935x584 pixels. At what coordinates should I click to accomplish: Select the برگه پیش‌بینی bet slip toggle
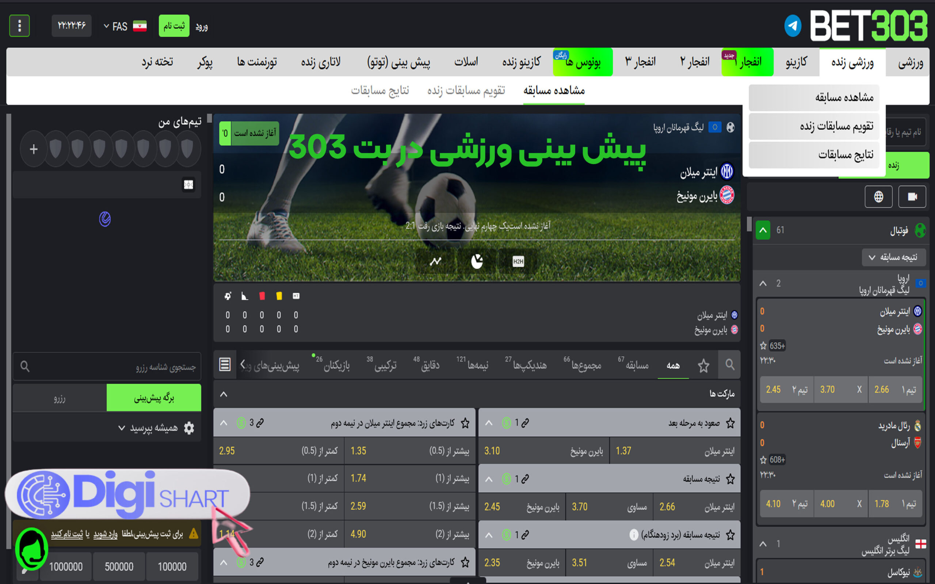tap(154, 397)
